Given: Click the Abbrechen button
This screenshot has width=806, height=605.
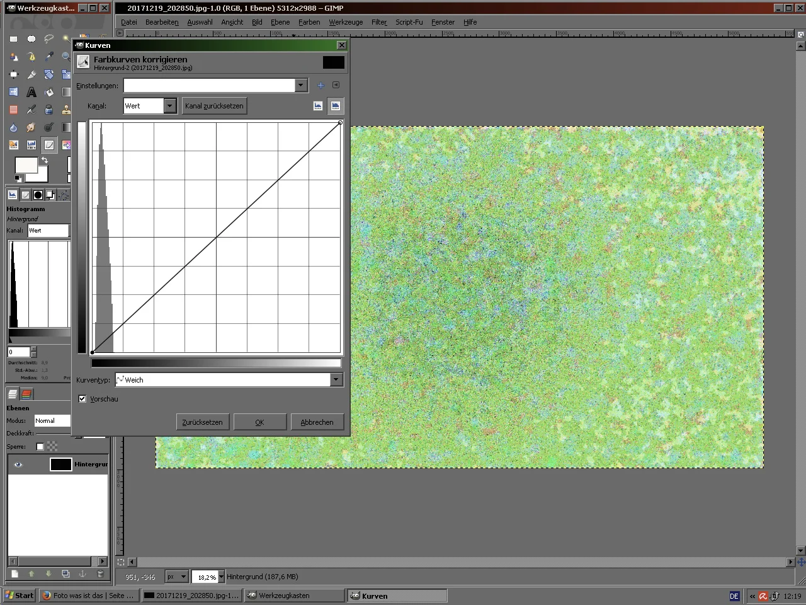Looking at the screenshot, I should pos(317,422).
